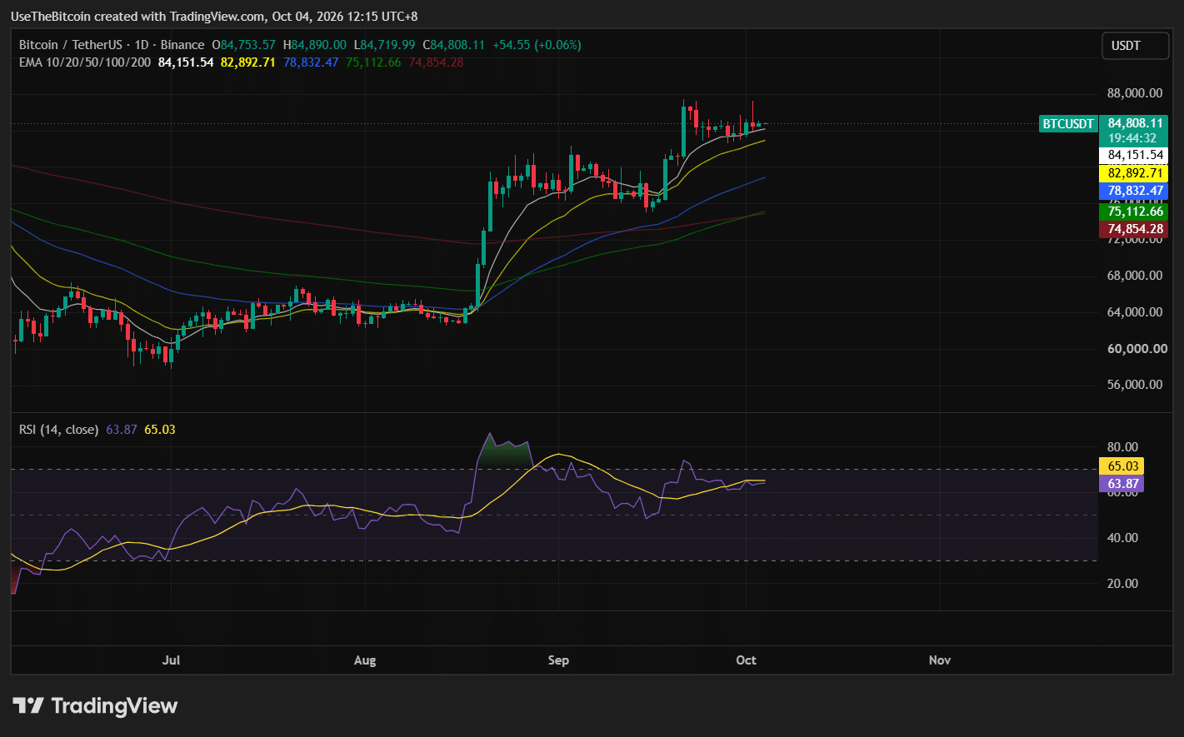Image resolution: width=1184 pixels, height=737 pixels.
Task: Click the 68,000.00 price axis label
Action: click(x=1135, y=276)
